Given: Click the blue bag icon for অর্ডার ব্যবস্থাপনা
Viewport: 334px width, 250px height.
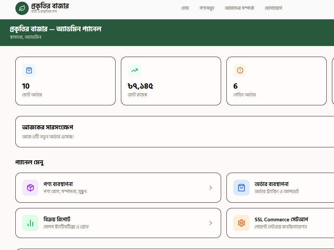Looking at the screenshot, I should [x=241, y=188].
